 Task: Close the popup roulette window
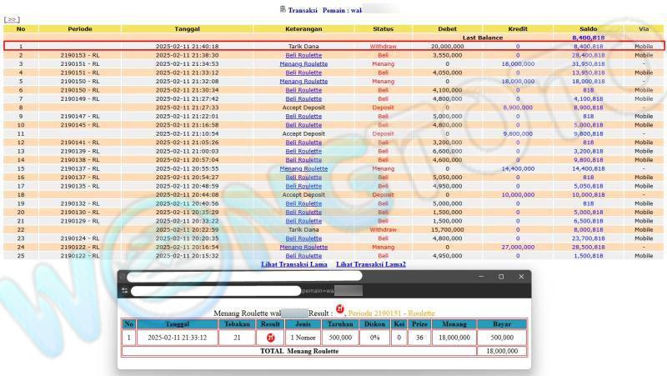pyautogui.click(x=521, y=276)
